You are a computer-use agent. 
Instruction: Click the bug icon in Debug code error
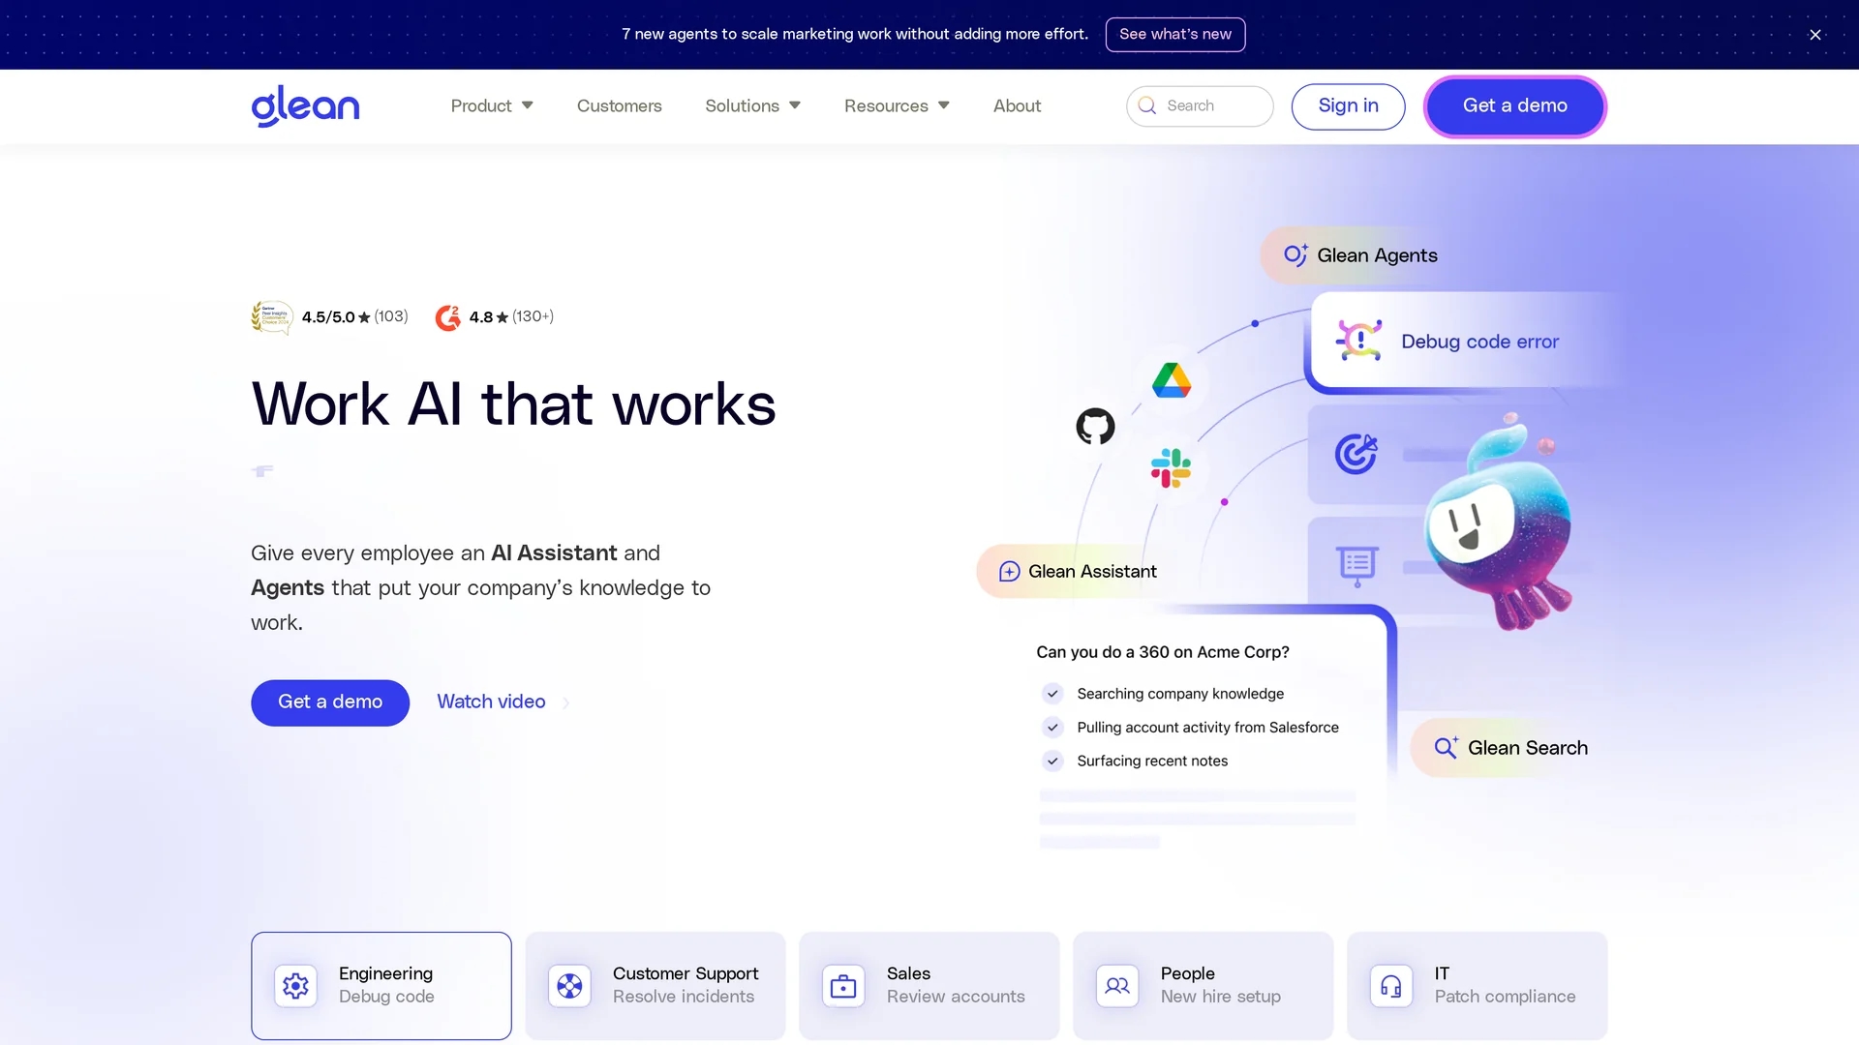click(1359, 341)
